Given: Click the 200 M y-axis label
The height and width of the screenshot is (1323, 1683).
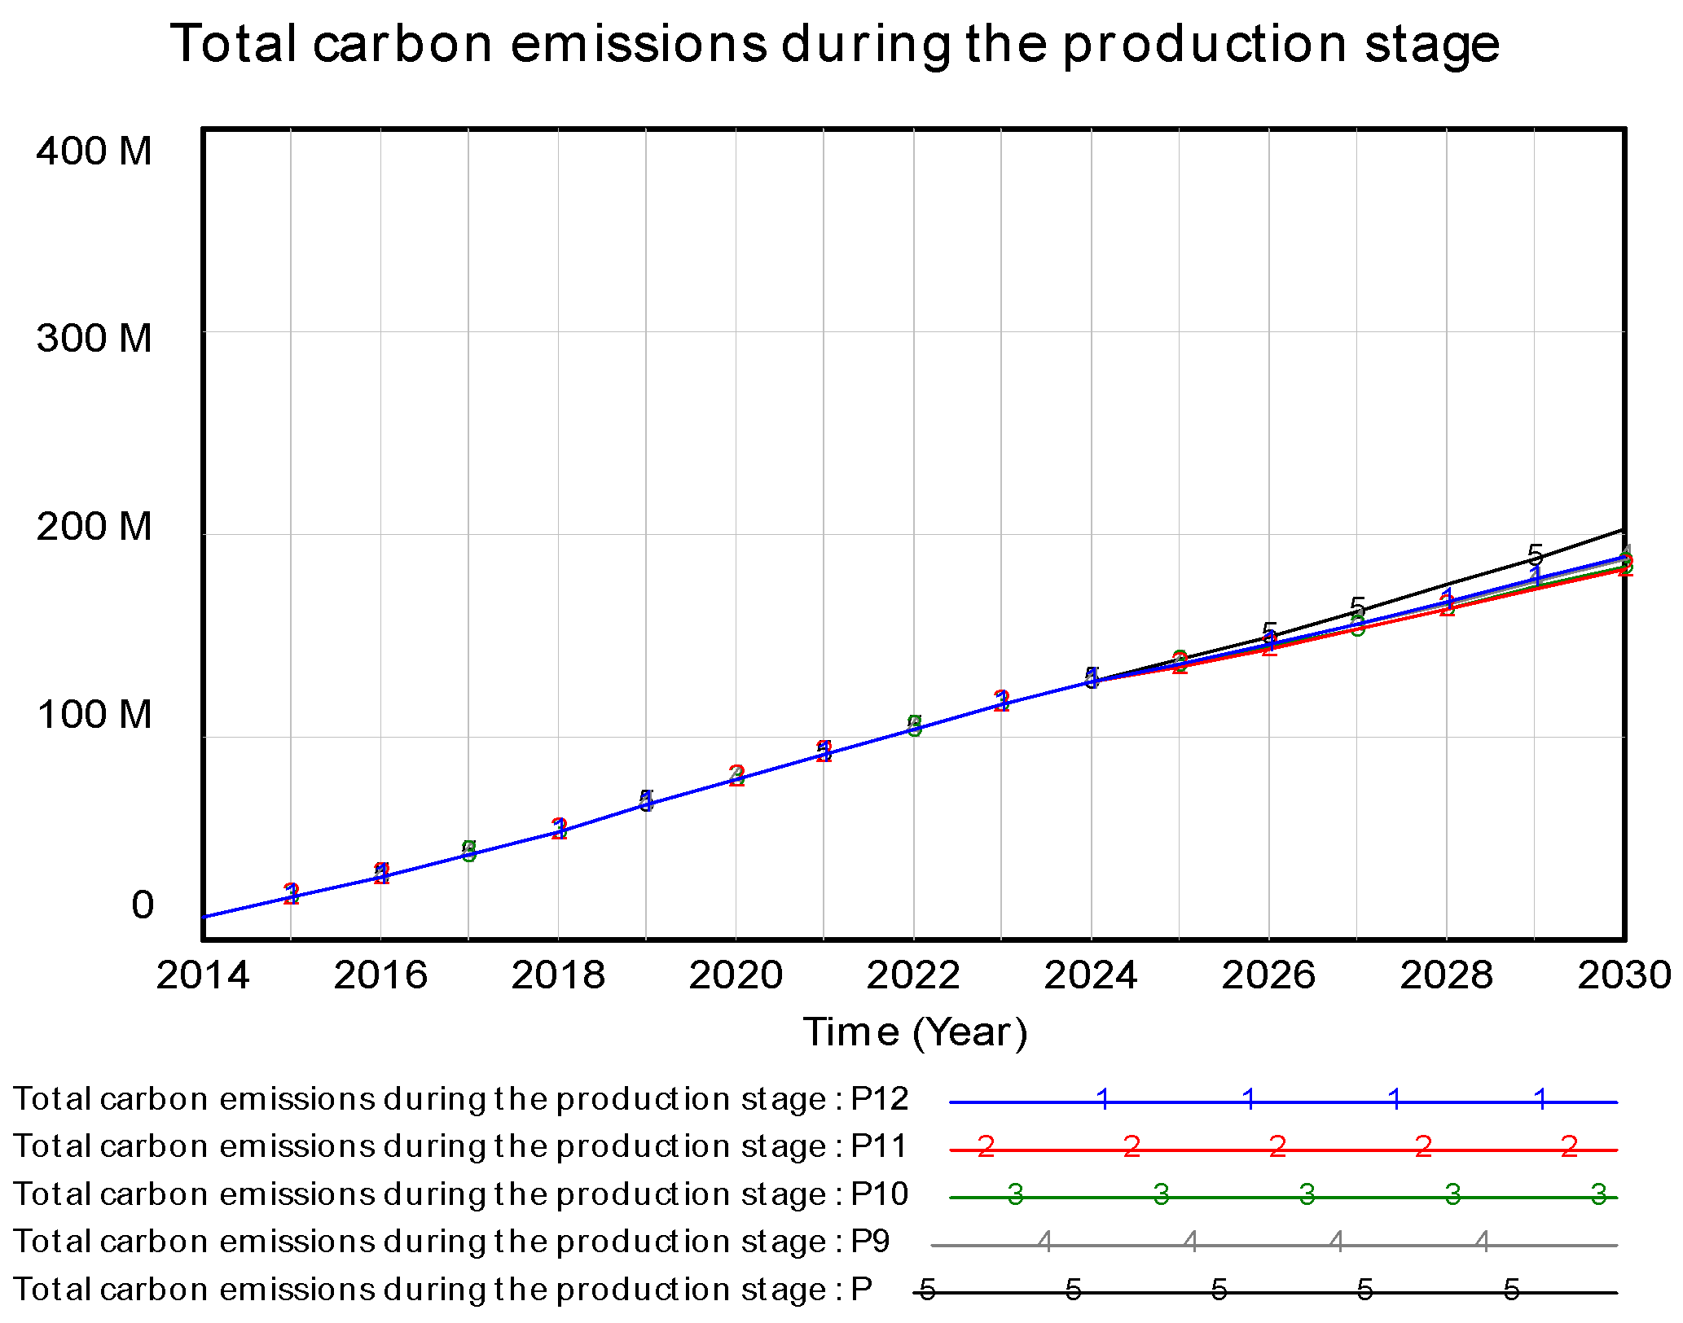Looking at the screenshot, I should pyautogui.click(x=94, y=527).
